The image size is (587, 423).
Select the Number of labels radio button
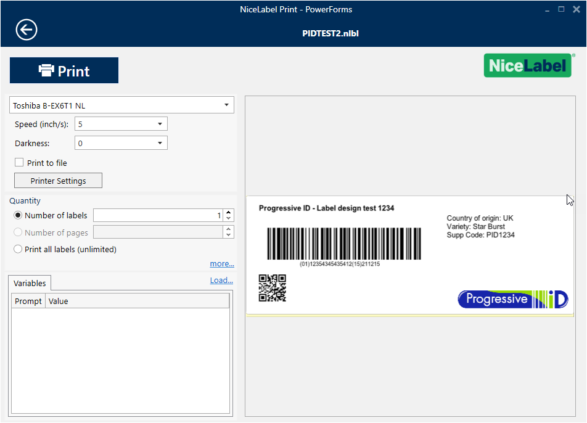18,215
